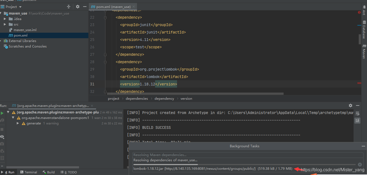Click the bug settings icon in Run toolbar
367x175 pixels.
pos(2,151)
